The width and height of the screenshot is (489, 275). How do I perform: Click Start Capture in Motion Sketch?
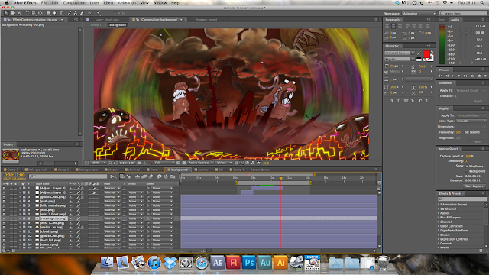(x=474, y=186)
